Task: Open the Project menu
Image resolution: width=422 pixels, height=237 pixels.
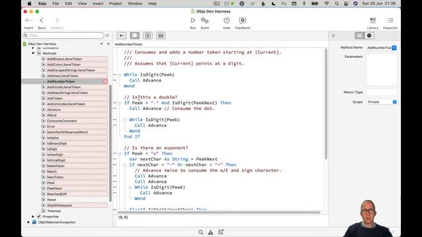Action: [115, 3]
